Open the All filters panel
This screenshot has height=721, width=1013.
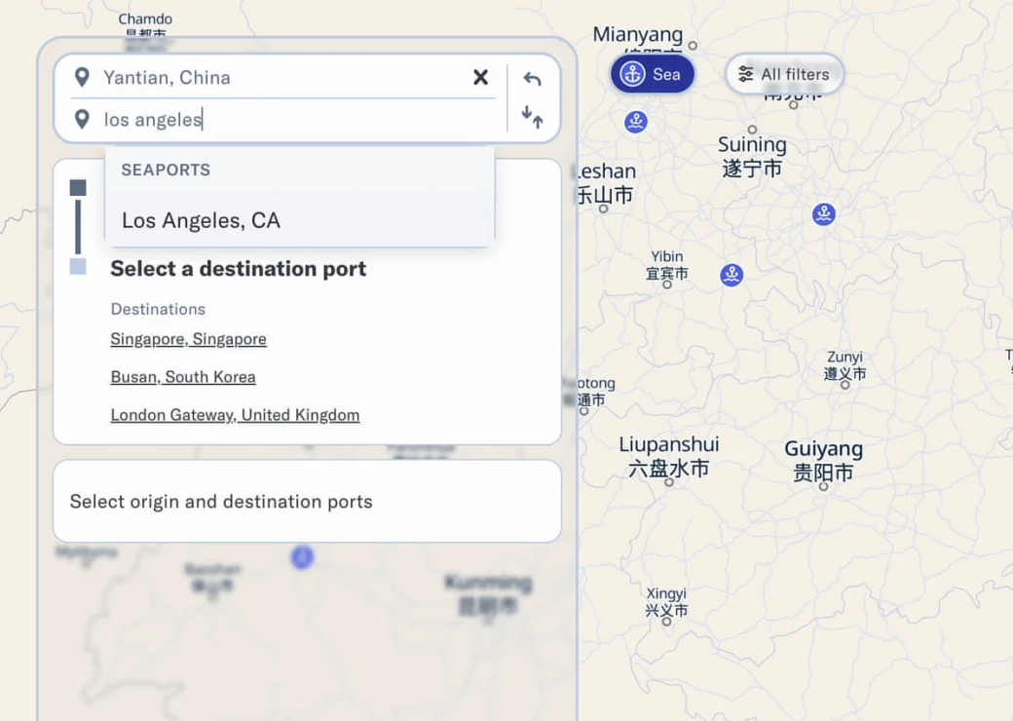784,74
